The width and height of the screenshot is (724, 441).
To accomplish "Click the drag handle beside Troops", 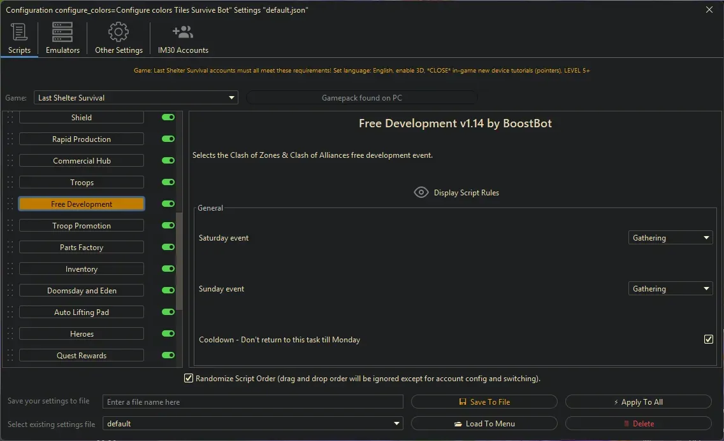I will [10, 183].
